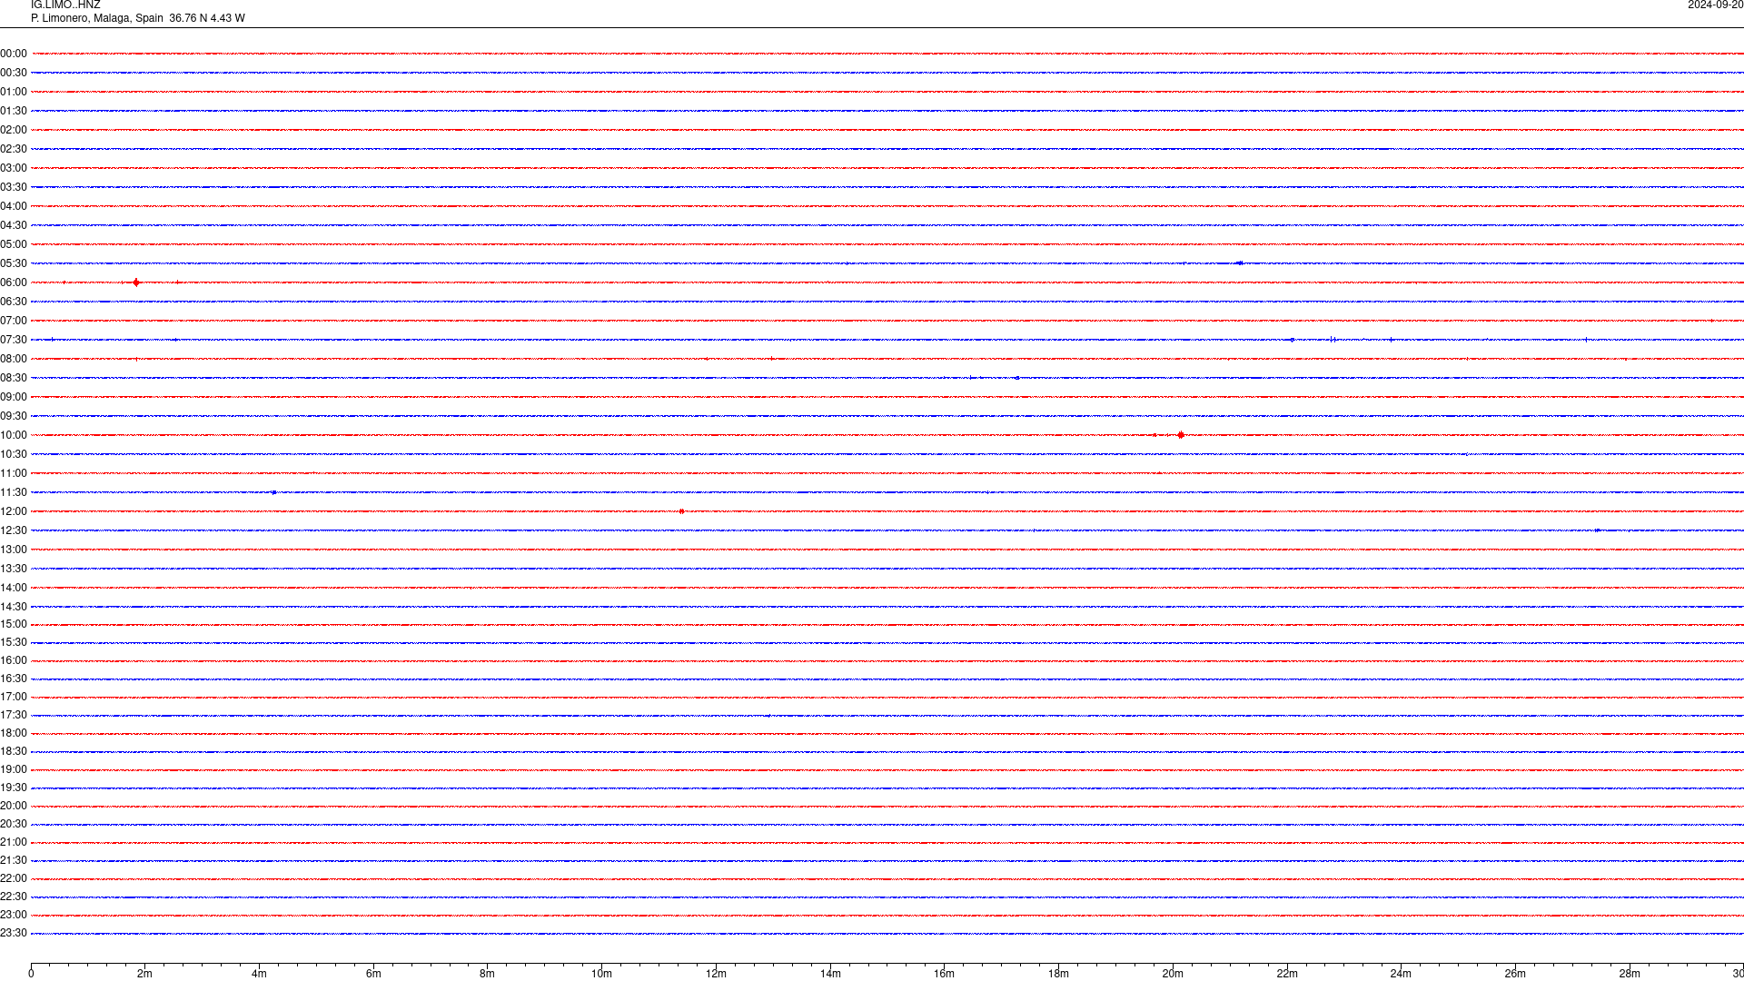Click the 01:30 time row label
The height and width of the screenshot is (981, 1744).
pyautogui.click(x=14, y=111)
